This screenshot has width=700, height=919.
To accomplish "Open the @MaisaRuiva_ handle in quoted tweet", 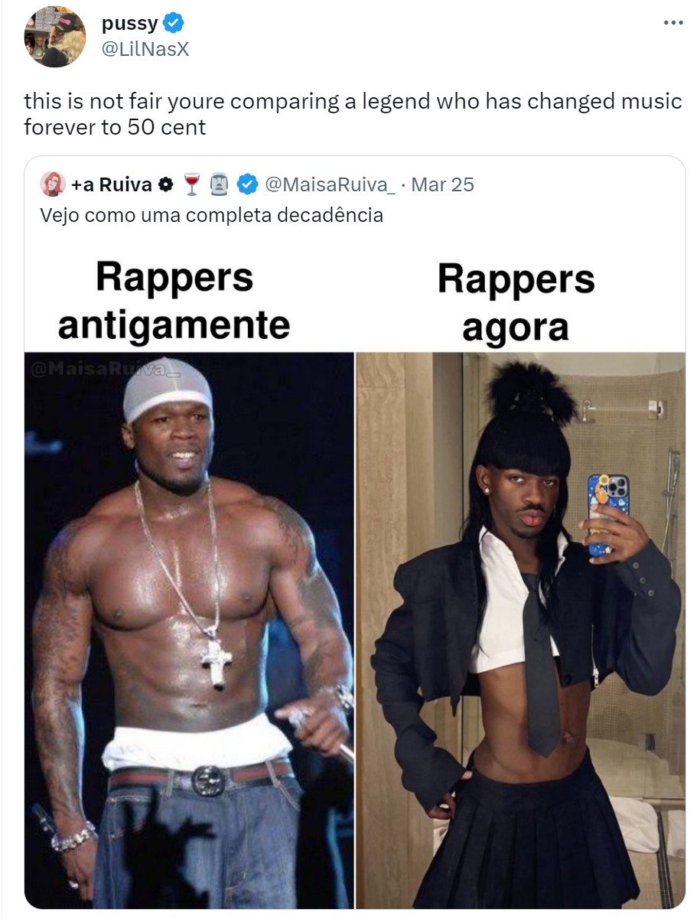I will click(x=330, y=184).
